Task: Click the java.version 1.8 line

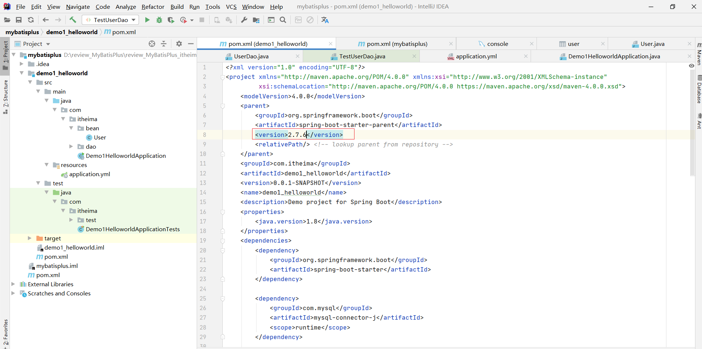Action: click(x=313, y=221)
